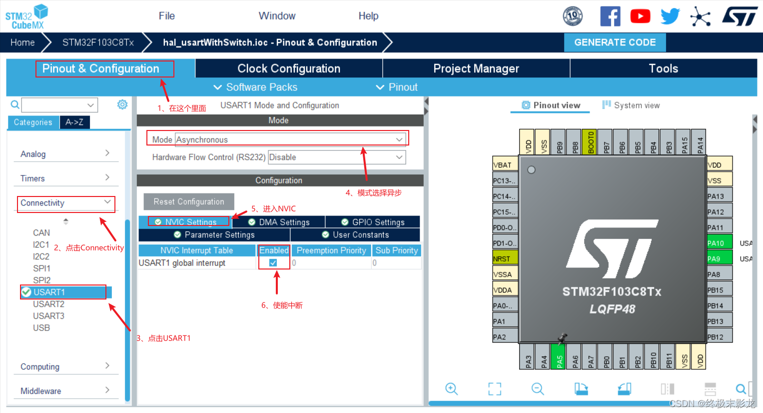The height and width of the screenshot is (413, 763).
Task: Toggle the Enabled column header in NVIC table
Action: point(273,250)
